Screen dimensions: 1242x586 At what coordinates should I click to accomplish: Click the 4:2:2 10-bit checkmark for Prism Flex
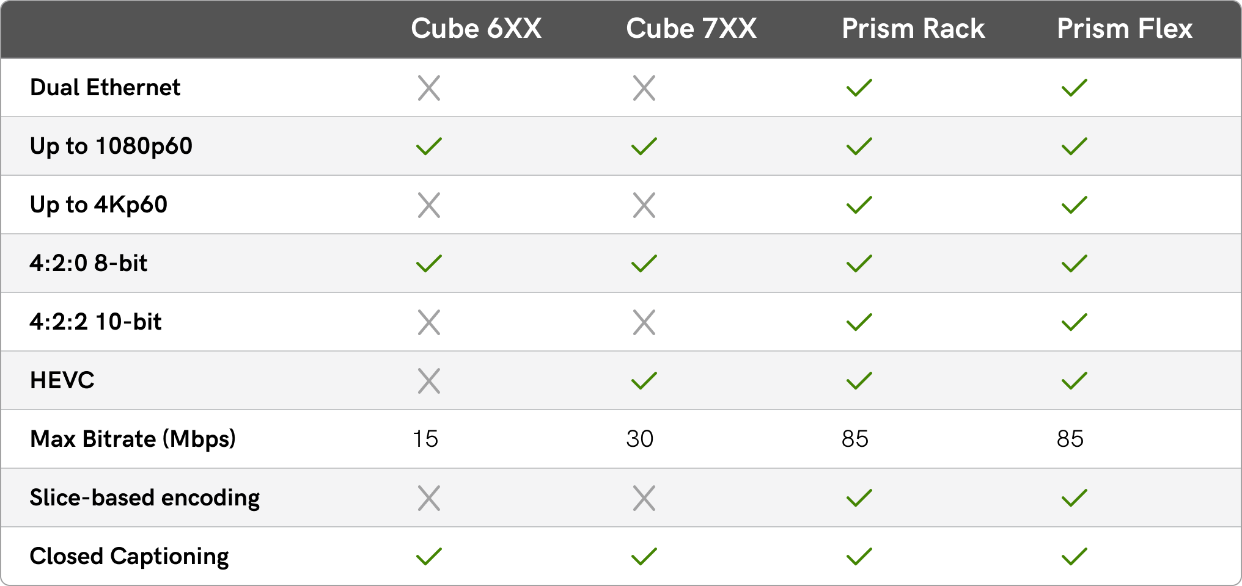[x=1074, y=322]
